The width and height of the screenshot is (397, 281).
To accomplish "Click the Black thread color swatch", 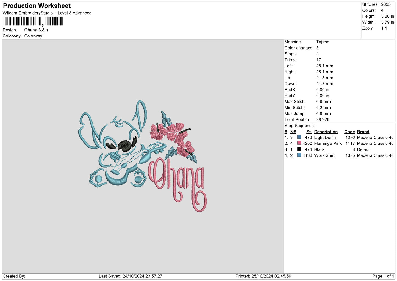I will click(299, 149).
